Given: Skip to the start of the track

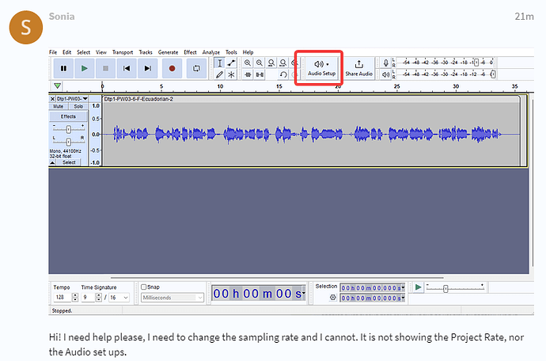Looking at the screenshot, I should tap(127, 69).
